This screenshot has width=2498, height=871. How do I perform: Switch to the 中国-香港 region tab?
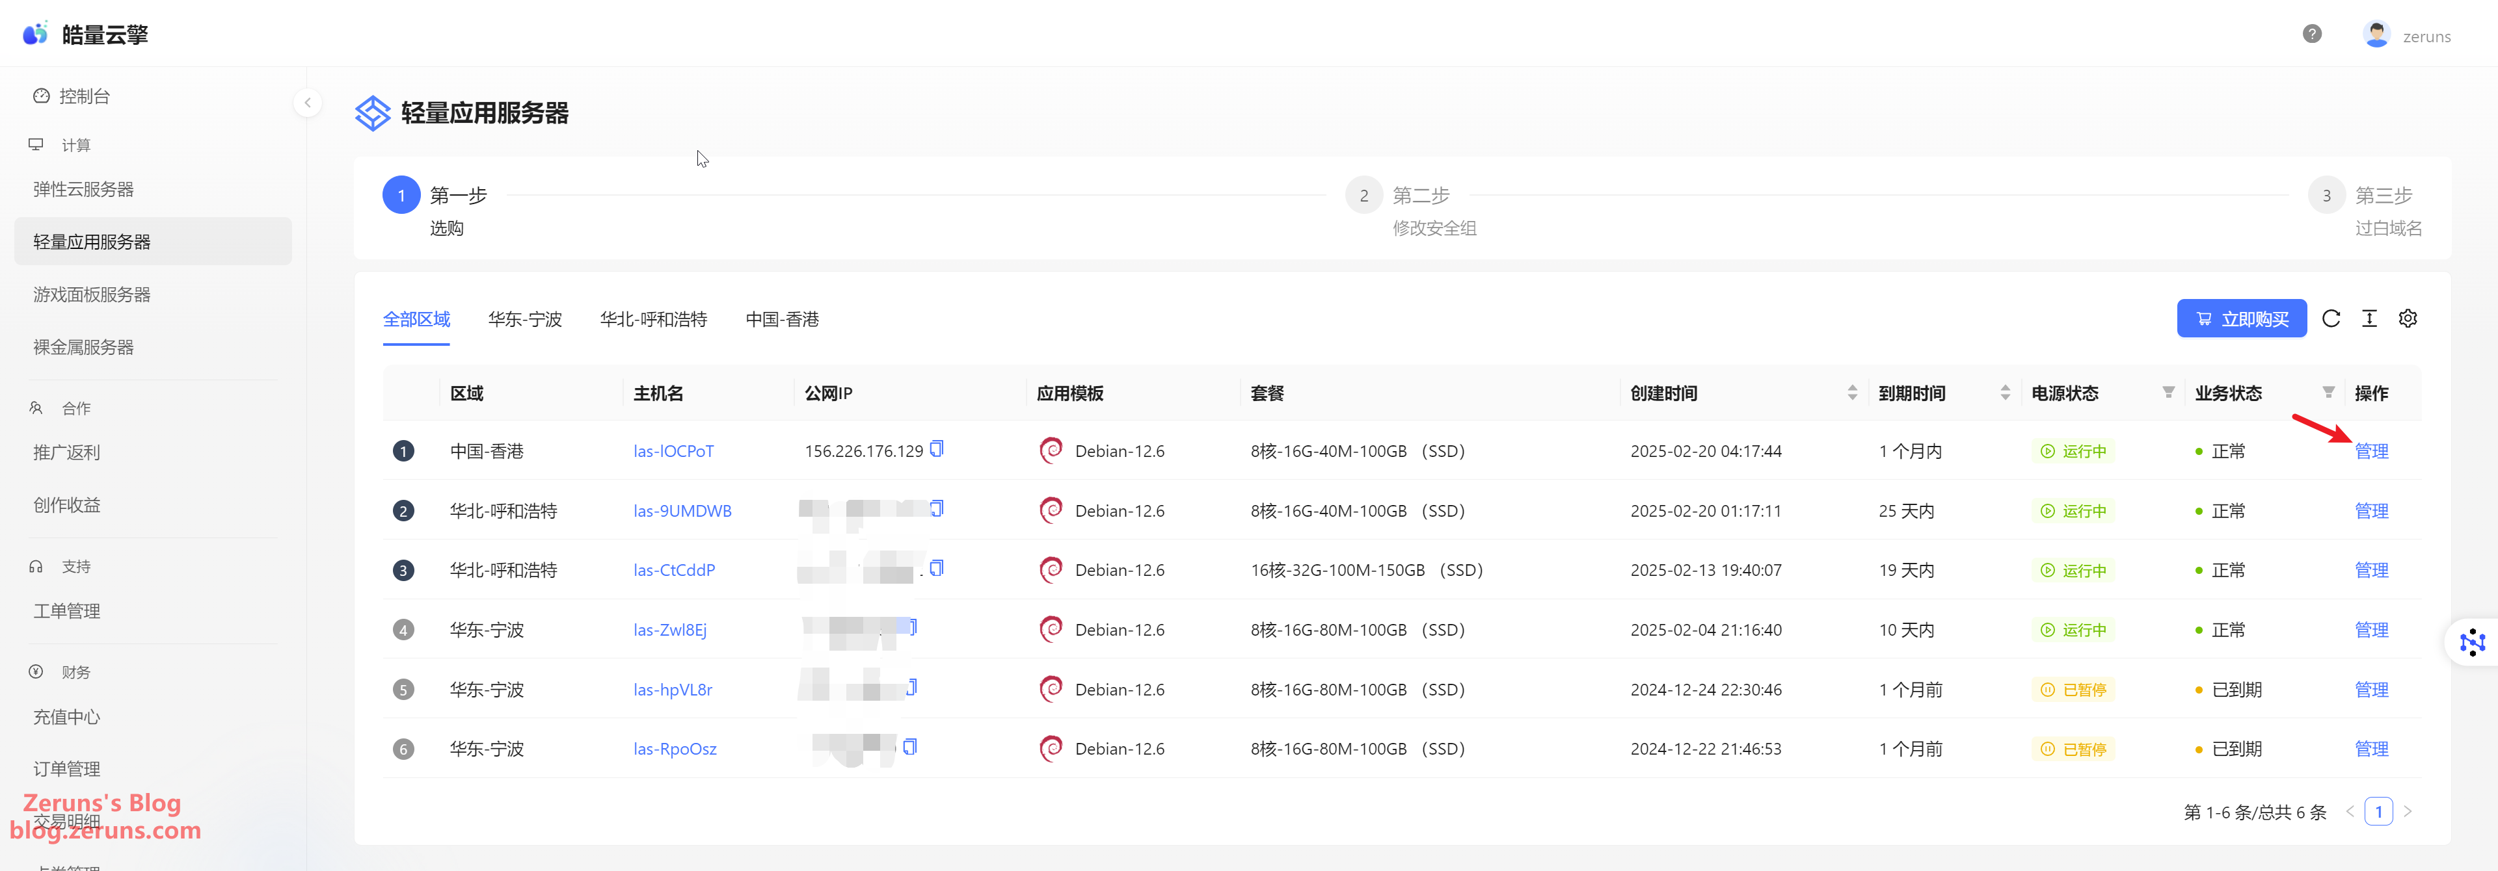pyautogui.click(x=781, y=320)
